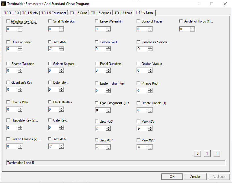Image resolution: width=232 pixels, height=183 pixels.
Task: Toggle the Ornate Handle (1) checkbox
Action: (x=138, y=103)
